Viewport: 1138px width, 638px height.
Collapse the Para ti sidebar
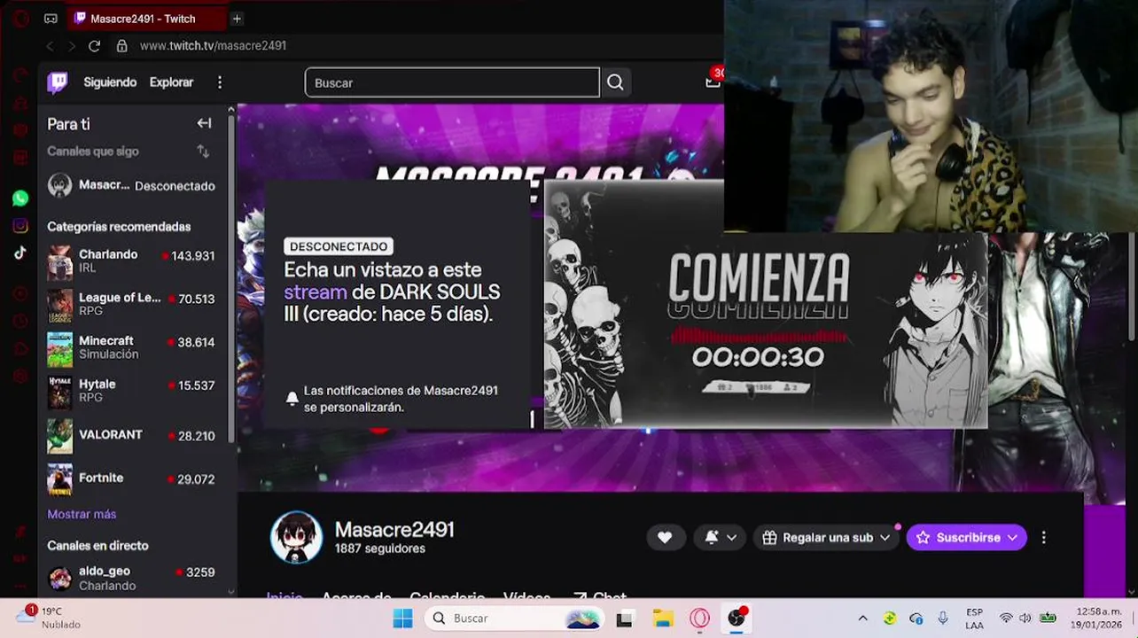pyautogui.click(x=204, y=124)
